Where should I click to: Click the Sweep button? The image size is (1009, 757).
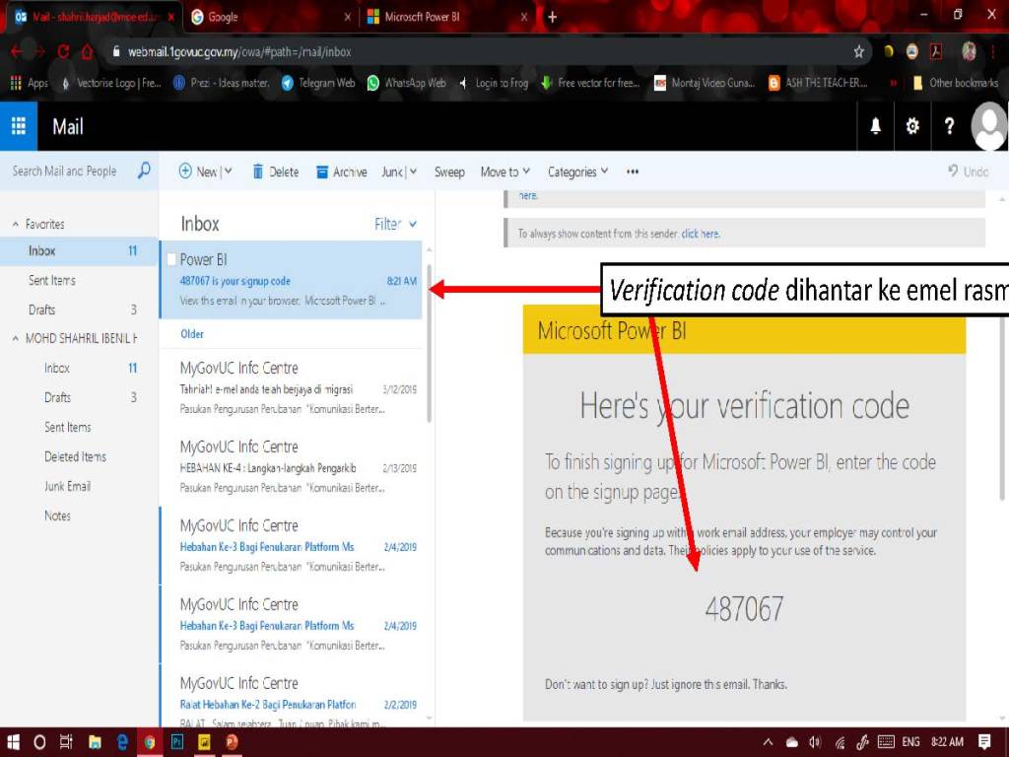449,172
